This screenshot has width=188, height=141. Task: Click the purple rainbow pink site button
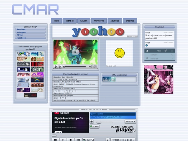tap(37, 75)
